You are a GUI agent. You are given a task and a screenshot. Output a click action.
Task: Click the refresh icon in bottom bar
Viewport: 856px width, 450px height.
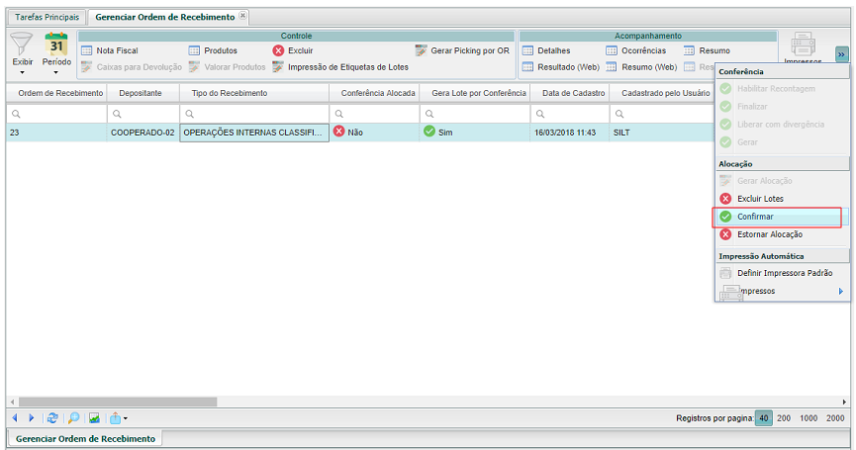(52, 418)
